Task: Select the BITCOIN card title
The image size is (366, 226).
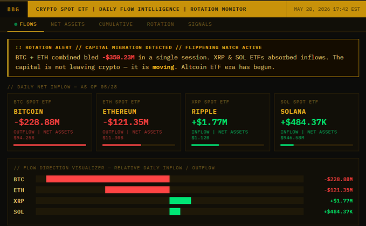Action: (x=28, y=112)
